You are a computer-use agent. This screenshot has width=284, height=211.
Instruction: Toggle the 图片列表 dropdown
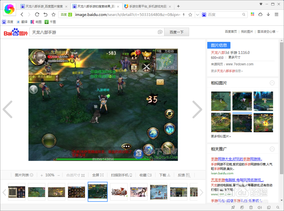click(24, 175)
